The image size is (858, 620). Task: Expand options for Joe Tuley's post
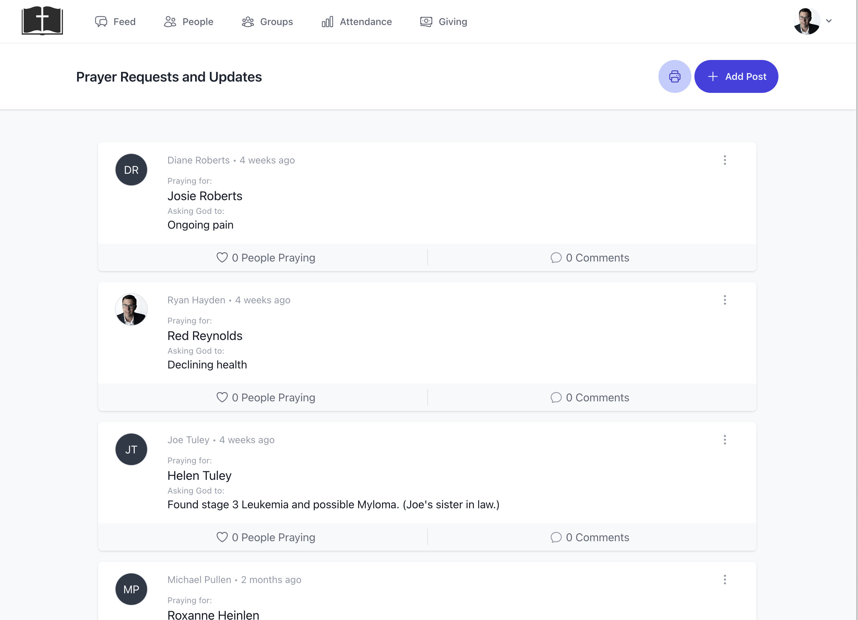725,439
